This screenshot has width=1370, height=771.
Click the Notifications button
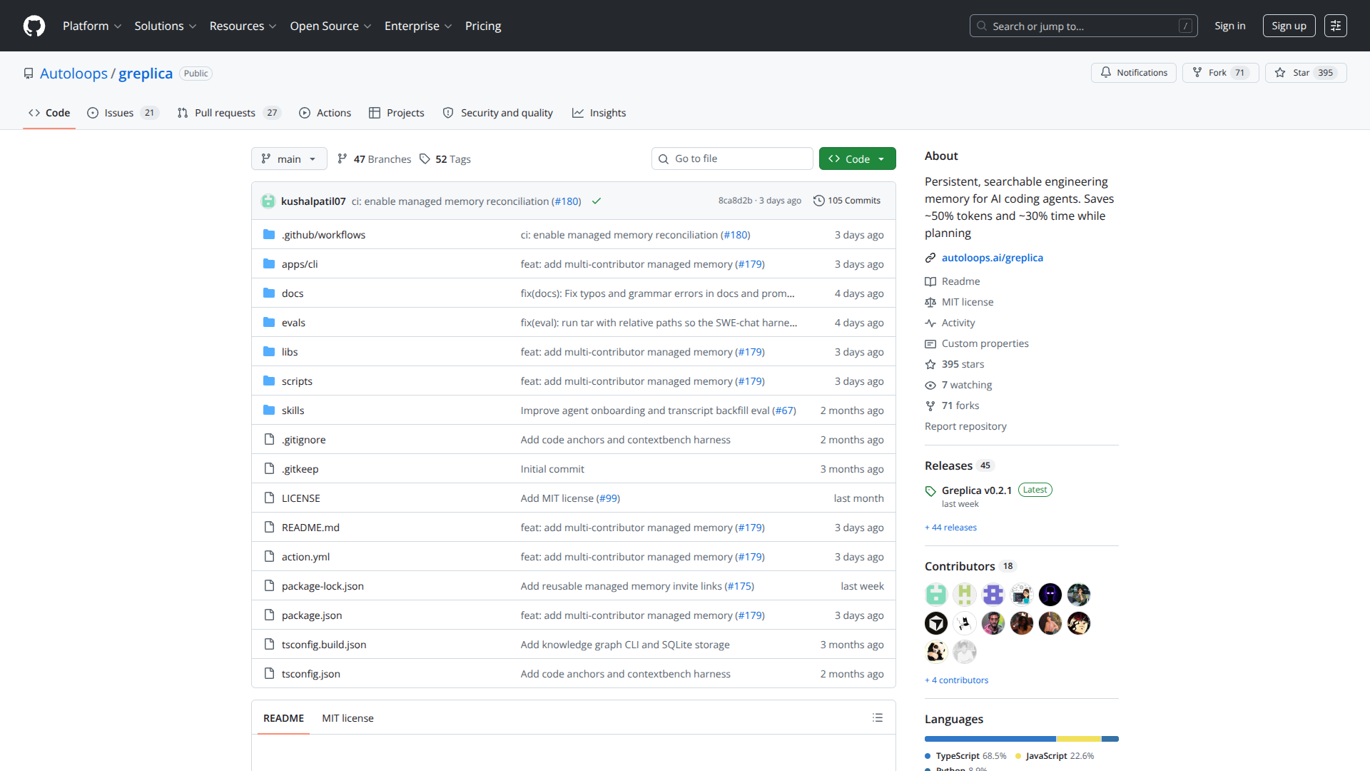[1133, 73]
